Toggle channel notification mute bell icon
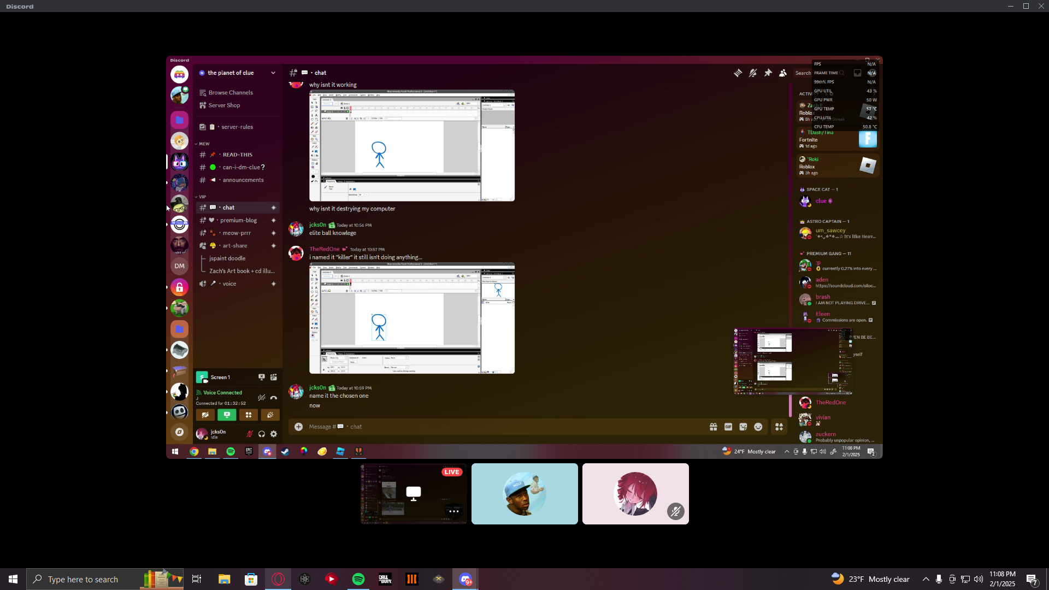This screenshot has height=590, width=1049. point(753,73)
